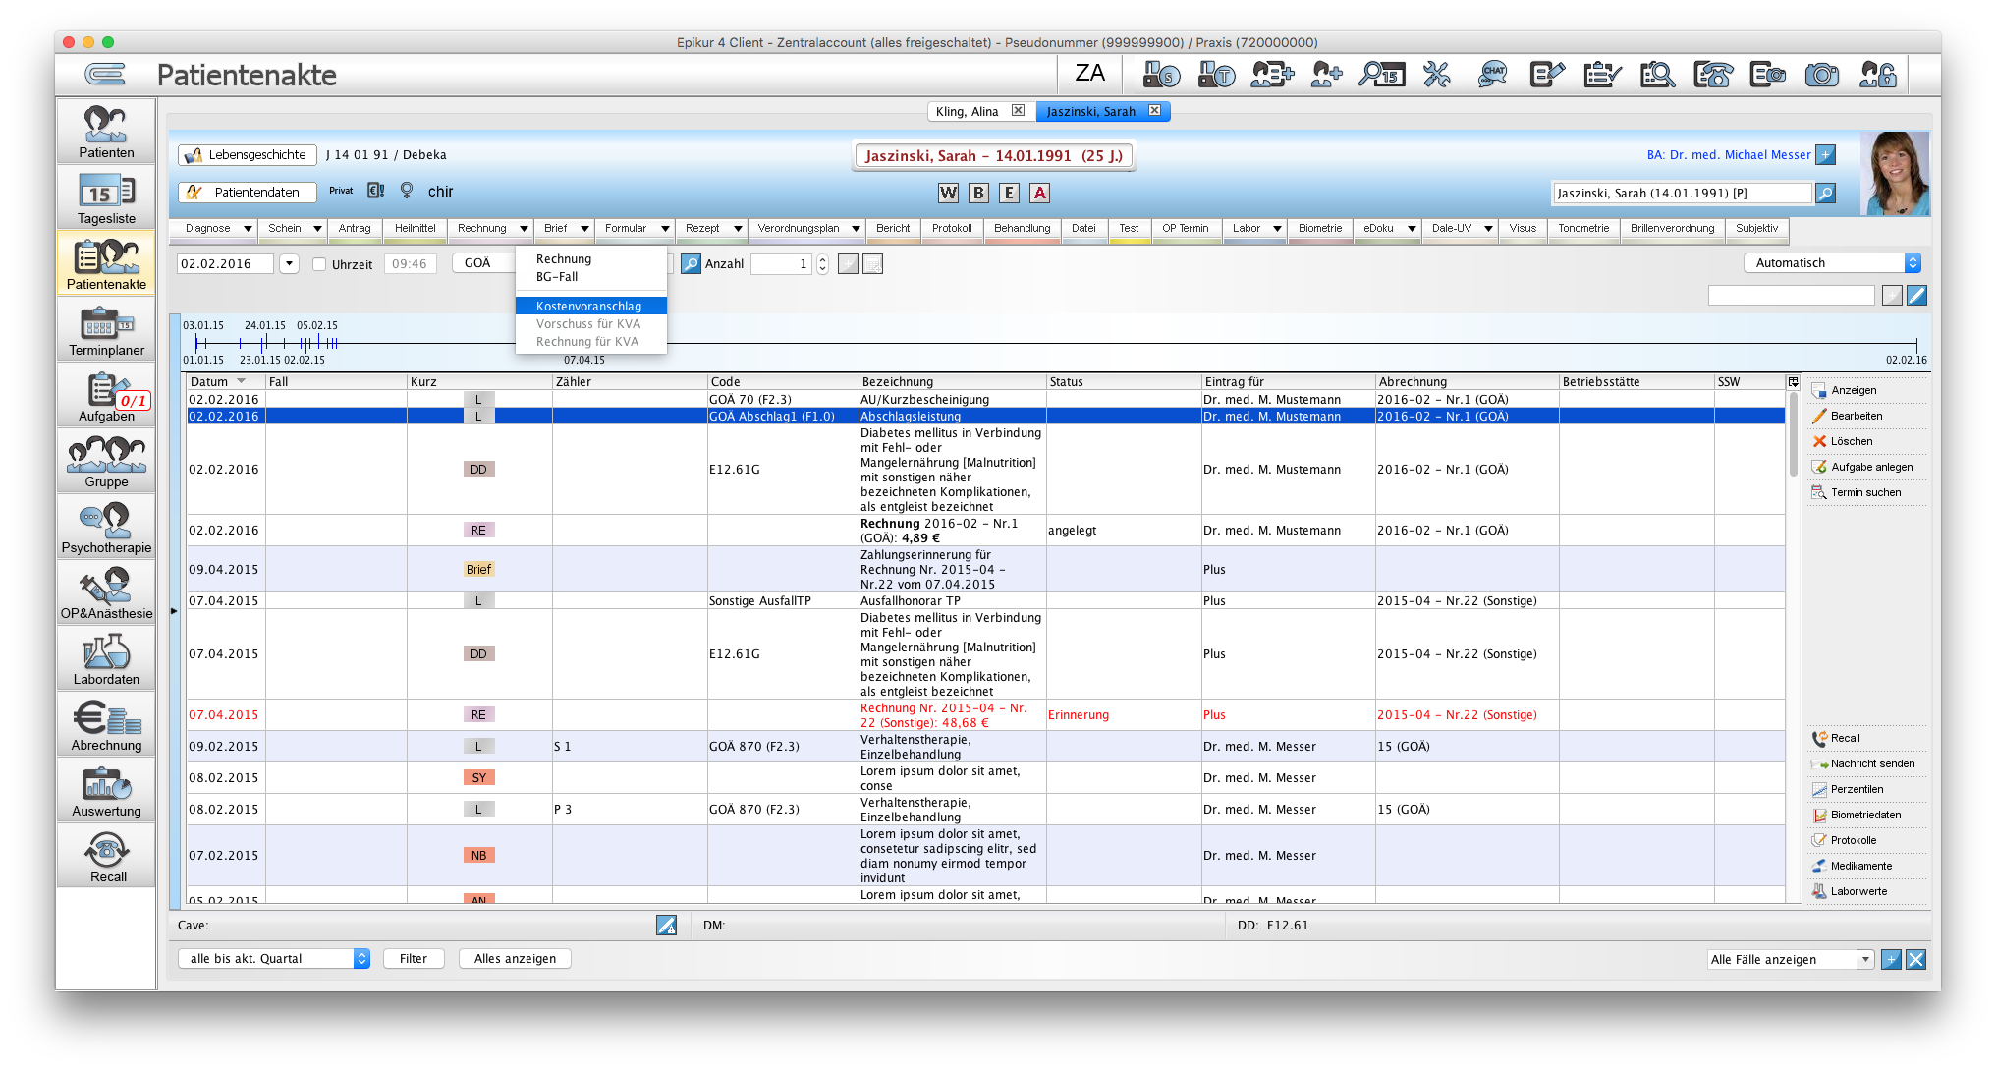The image size is (1996, 1070).
Task: Open Aufgaben with the 0/1 badge
Action: [x=106, y=395]
